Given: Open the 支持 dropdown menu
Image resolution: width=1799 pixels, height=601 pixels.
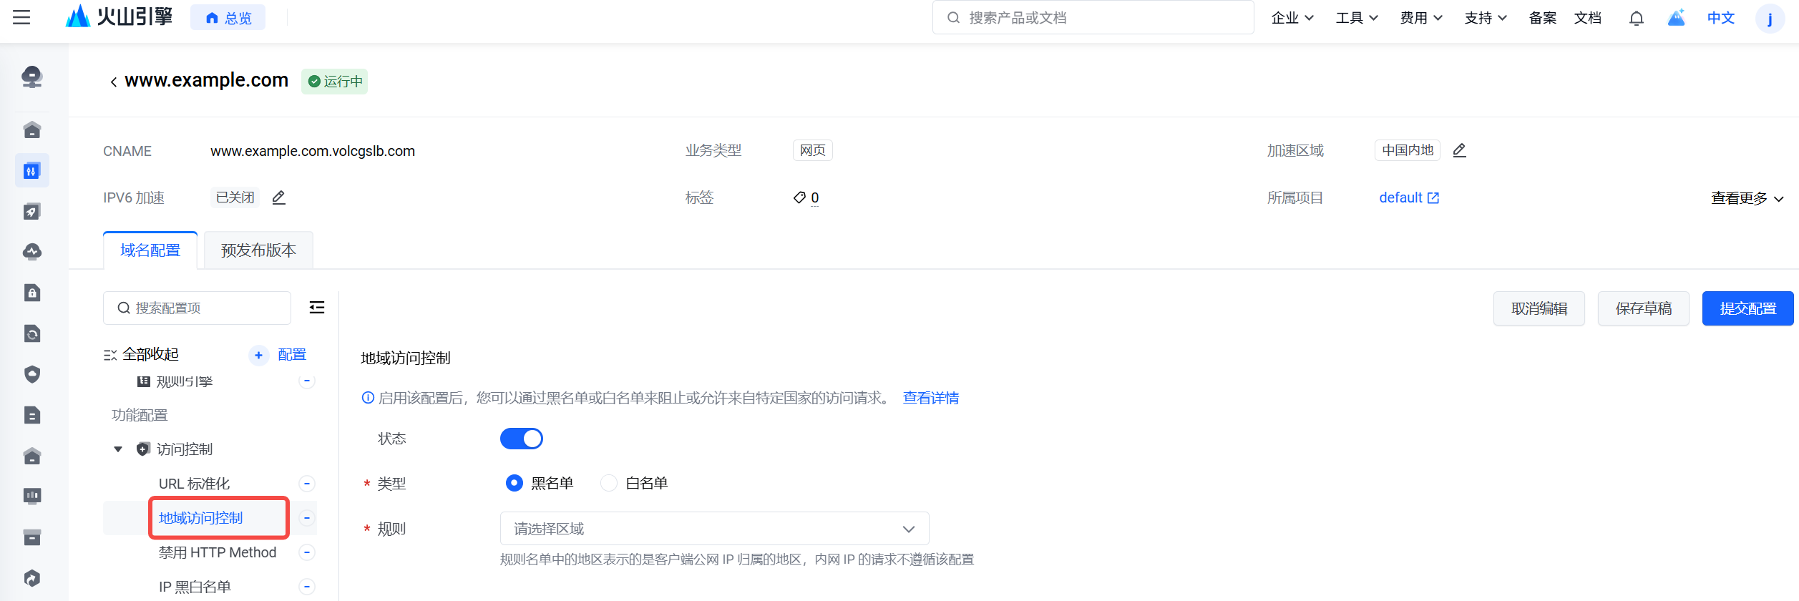Looking at the screenshot, I should (x=1486, y=18).
